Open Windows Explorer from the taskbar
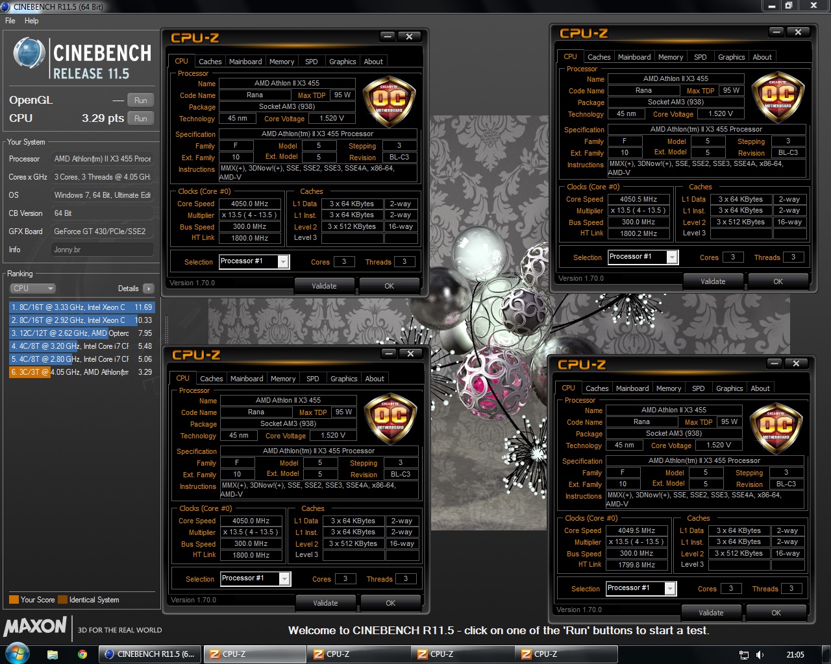Screen dimensions: 831x664 [53, 654]
